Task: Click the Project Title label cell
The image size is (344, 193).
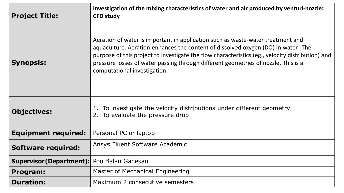Action: pyautogui.click(x=50, y=16)
